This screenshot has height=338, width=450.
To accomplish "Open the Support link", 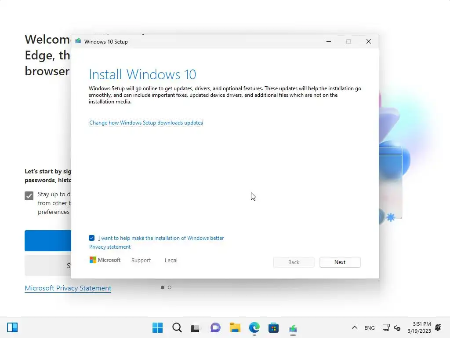I will pyautogui.click(x=141, y=261).
